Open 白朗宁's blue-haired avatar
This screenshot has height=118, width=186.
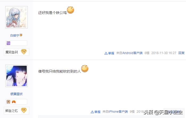pyautogui.click(x=16, y=17)
